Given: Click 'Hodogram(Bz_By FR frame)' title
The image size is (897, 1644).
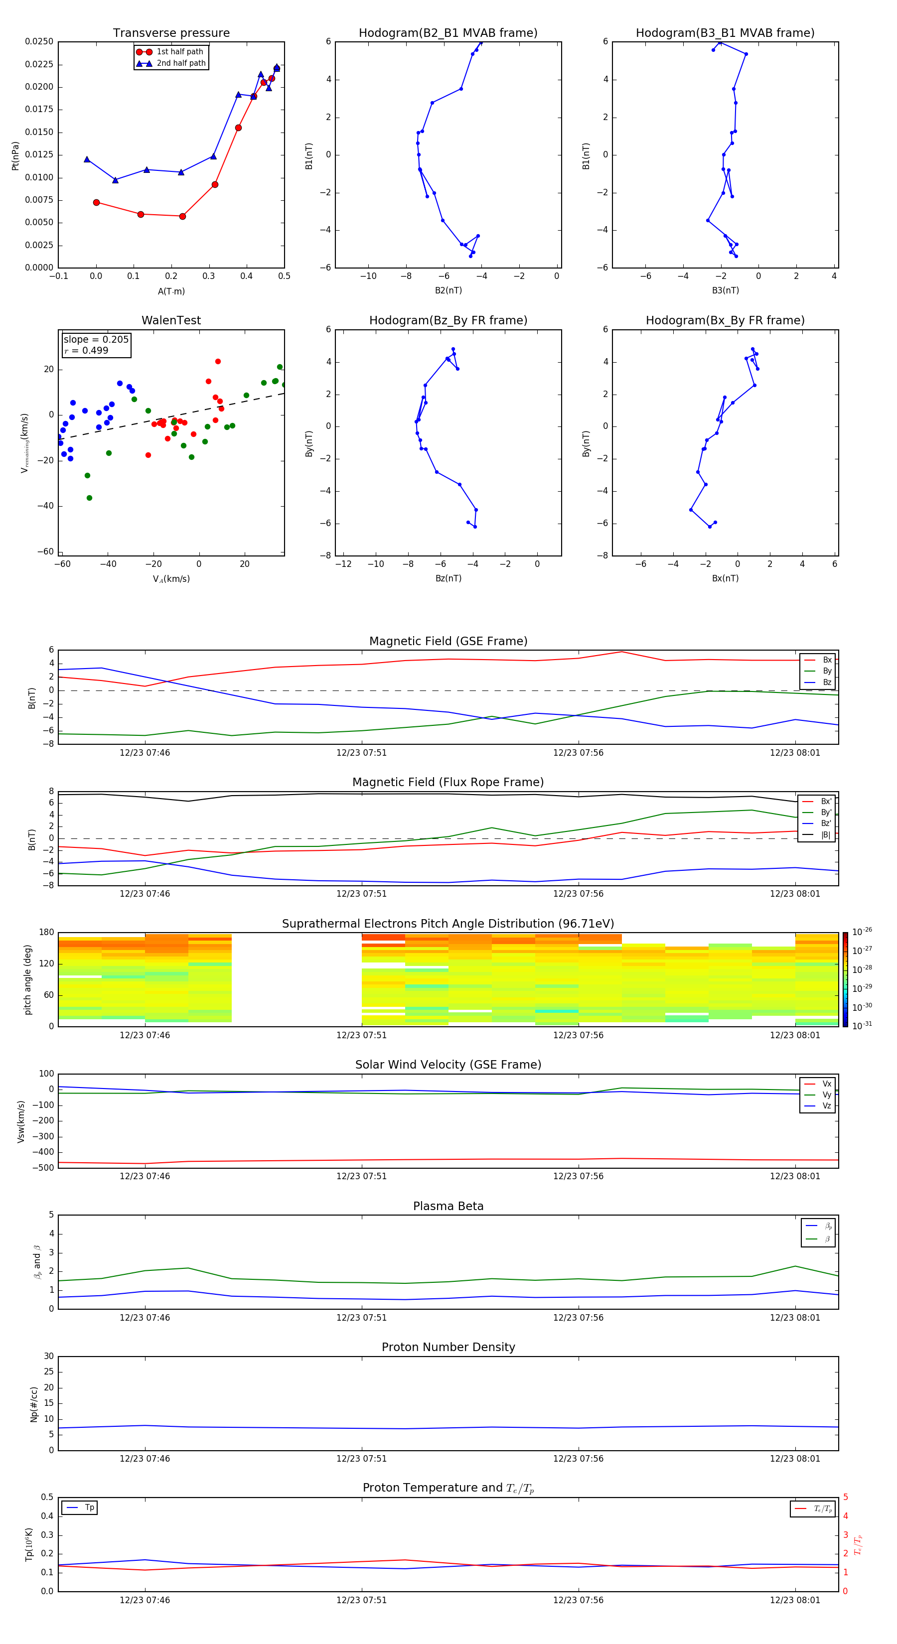Looking at the screenshot, I should (448, 320).
